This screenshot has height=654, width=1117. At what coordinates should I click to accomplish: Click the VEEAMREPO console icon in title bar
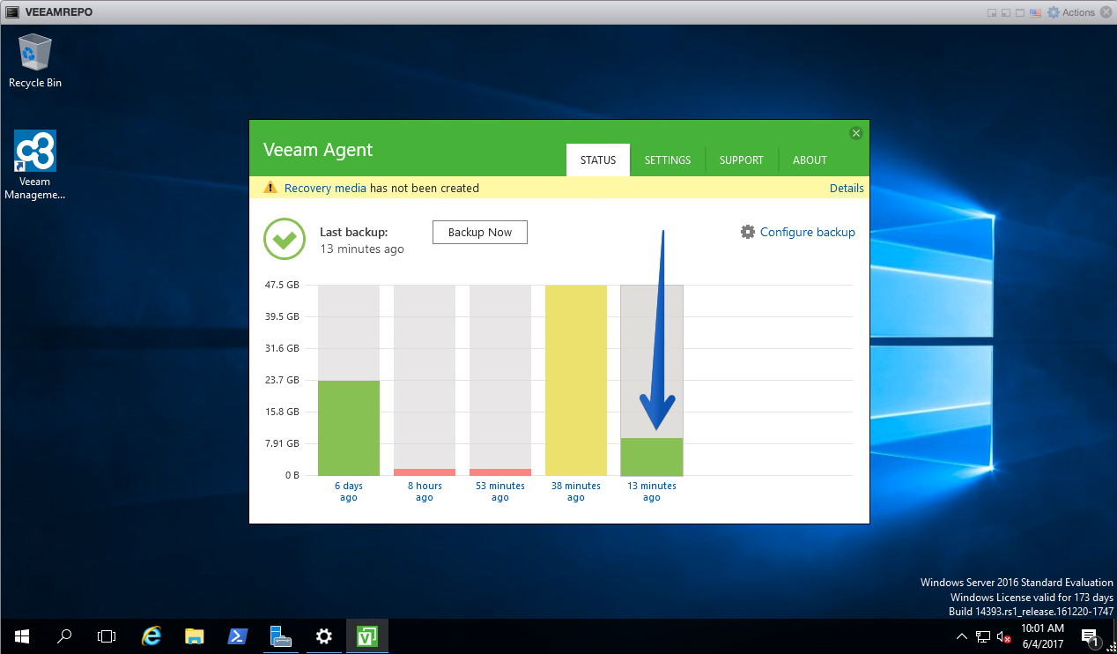[x=12, y=12]
